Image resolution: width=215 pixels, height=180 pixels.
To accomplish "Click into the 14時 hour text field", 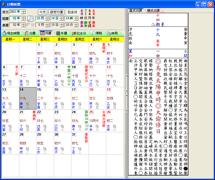I will tap(70, 18).
